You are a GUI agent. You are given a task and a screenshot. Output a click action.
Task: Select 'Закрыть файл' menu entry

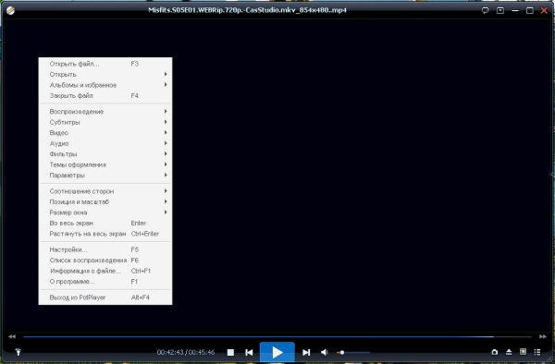105,96
